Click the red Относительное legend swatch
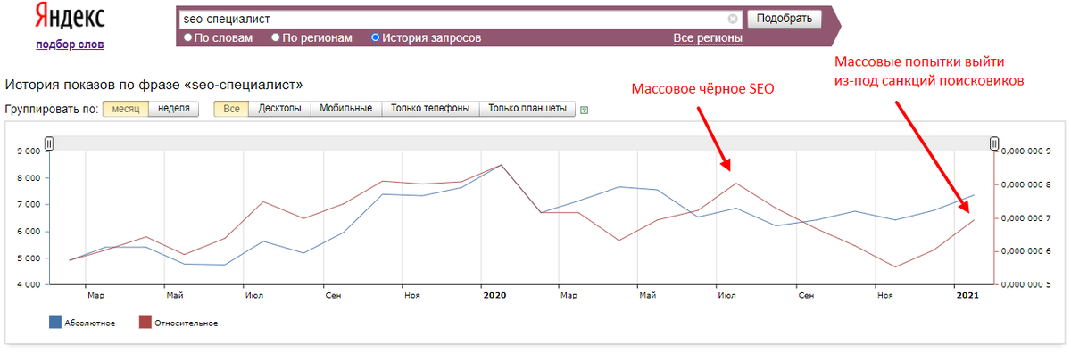Viewport: 1071px width, 352px height. click(x=145, y=323)
